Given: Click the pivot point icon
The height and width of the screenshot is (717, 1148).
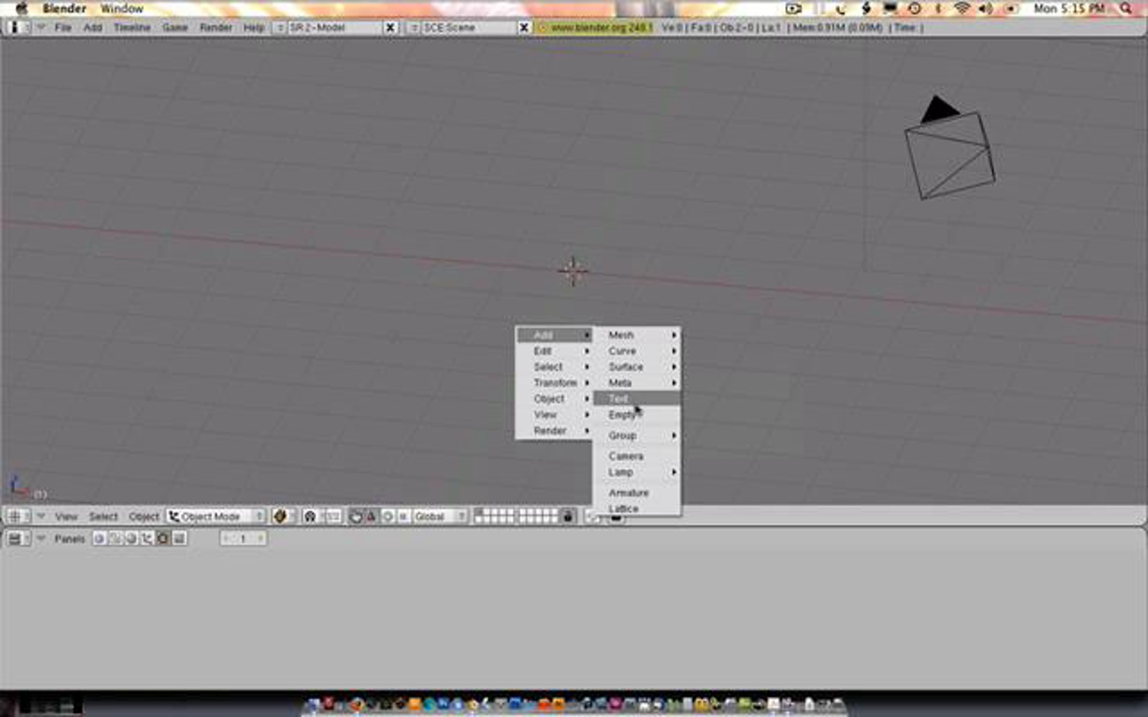Looking at the screenshot, I should [x=310, y=516].
